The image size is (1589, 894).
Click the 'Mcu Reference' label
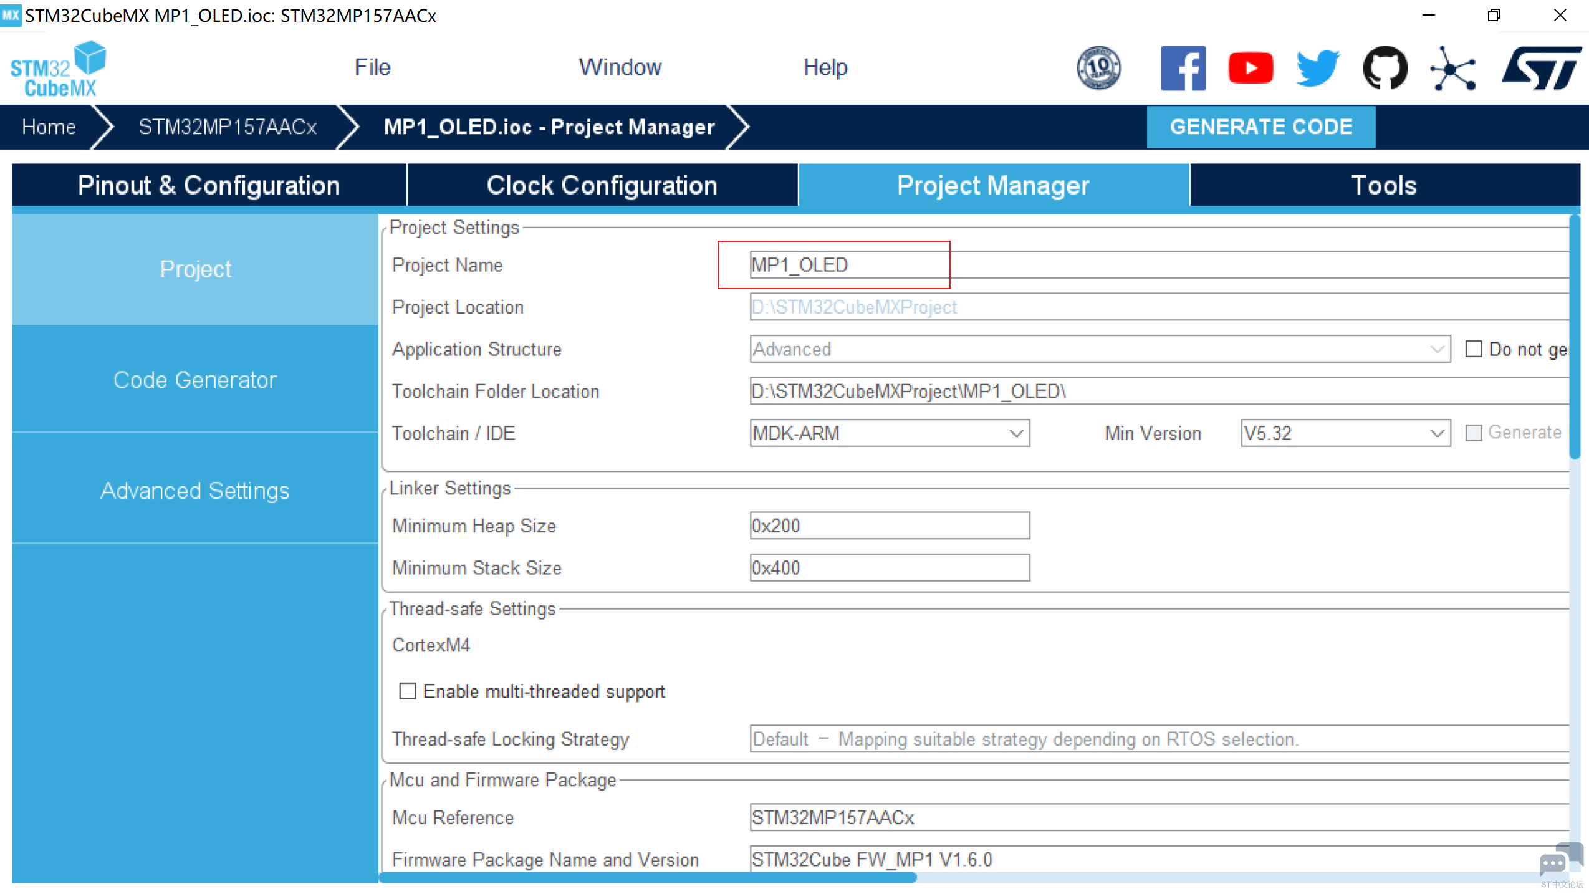[453, 817]
